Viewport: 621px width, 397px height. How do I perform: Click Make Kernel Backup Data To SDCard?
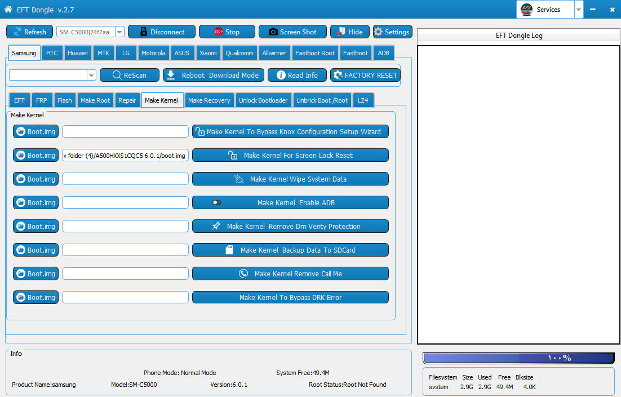[x=290, y=250]
